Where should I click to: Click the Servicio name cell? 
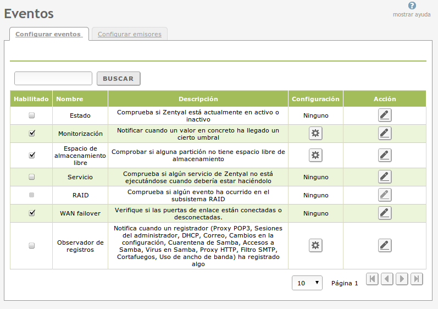coord(80,177)
